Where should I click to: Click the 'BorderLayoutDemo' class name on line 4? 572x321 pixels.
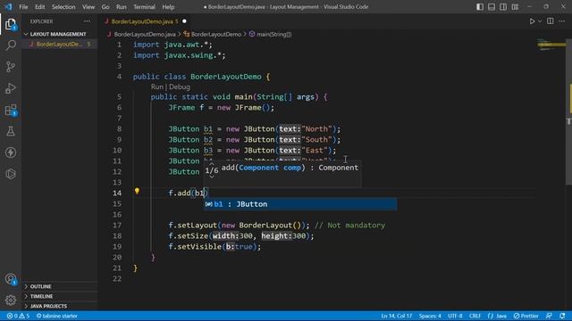226,77
